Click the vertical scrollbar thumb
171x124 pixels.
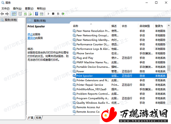169,68
